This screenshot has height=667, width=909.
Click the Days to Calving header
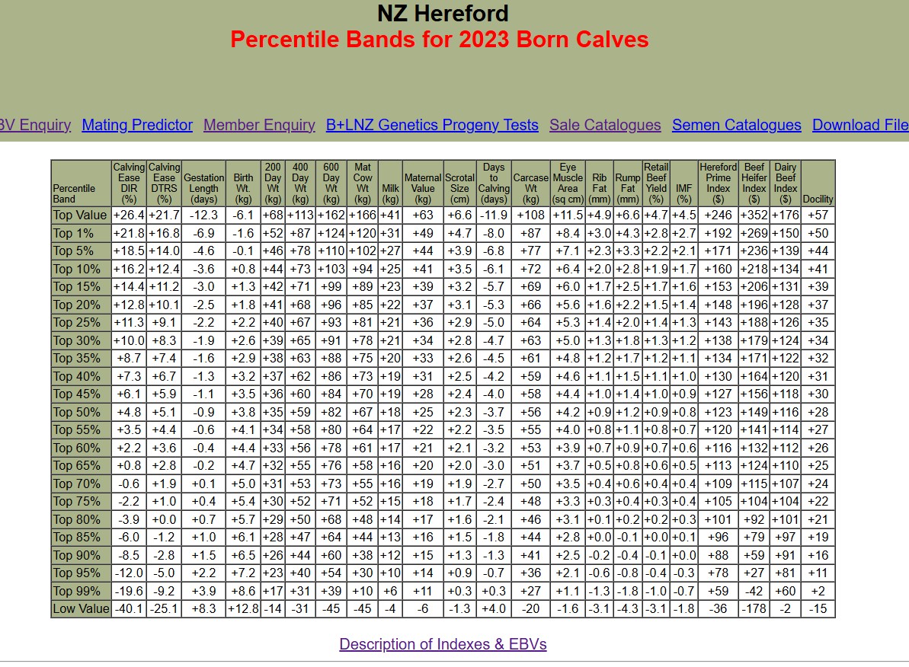(493, 184)
